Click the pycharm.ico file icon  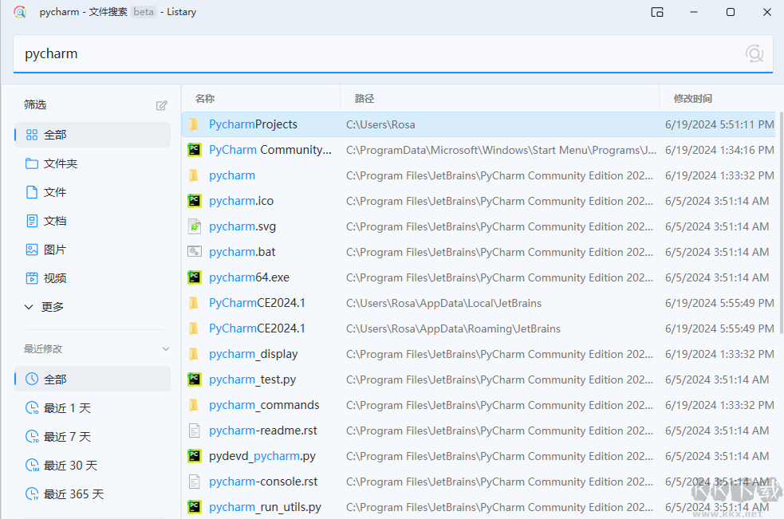(194, 200)
